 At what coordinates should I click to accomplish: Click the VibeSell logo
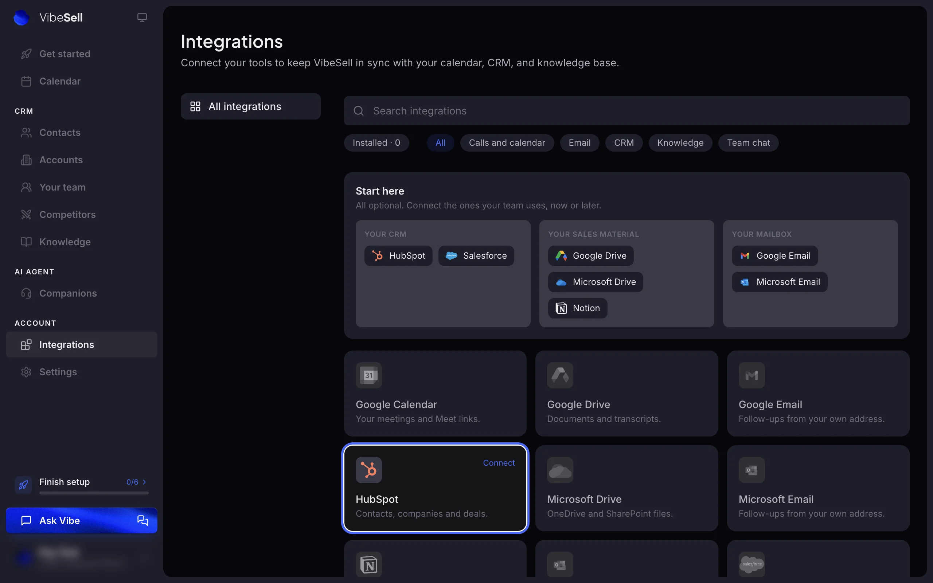[48, 17]
